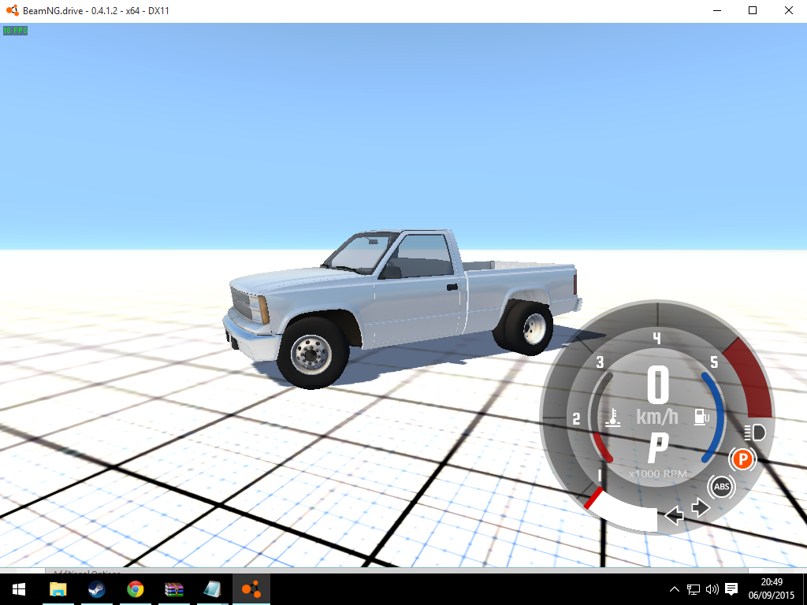The height and width of the screenshot is (605, 807).
Task: Click the right turn signal arrow
Action: (701, 508)
